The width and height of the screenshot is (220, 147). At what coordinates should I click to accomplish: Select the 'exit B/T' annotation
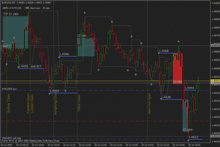tap(36, 66)
